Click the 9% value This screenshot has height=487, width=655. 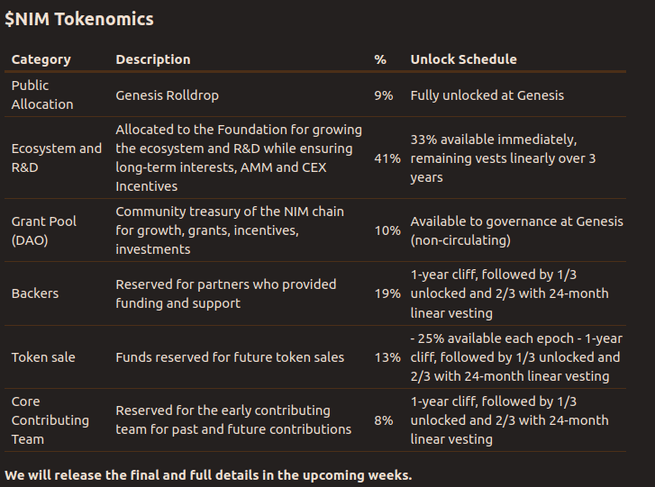click(x=383, y=95)
